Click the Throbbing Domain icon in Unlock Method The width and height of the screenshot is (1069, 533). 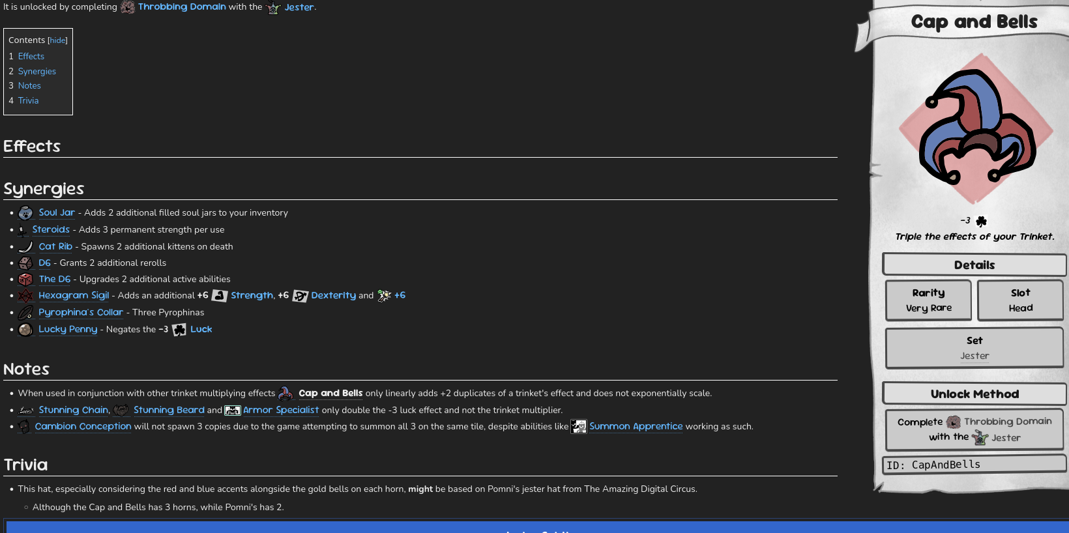point(954,422)
